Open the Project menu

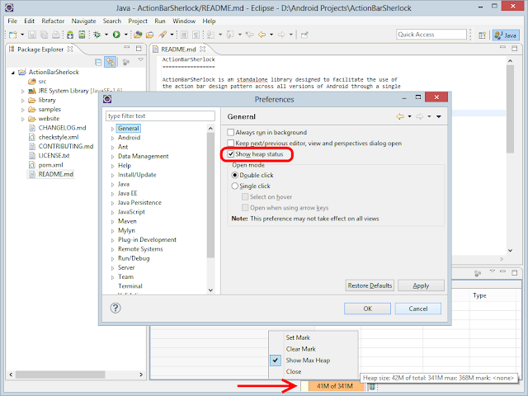(x=138, y=21)
